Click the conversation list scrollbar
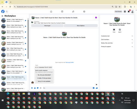Viewport: 137px width, 109px height. pos(28,39)
